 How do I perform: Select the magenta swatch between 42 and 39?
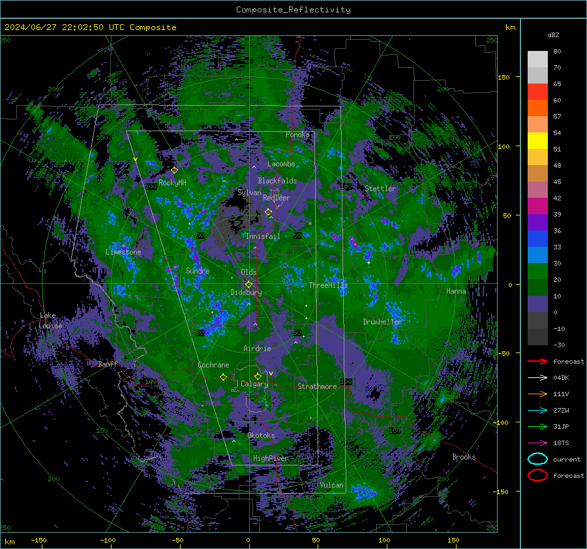point(537,206)
